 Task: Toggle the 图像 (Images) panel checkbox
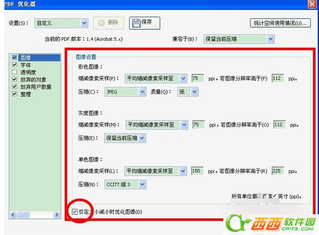(14, 57)
